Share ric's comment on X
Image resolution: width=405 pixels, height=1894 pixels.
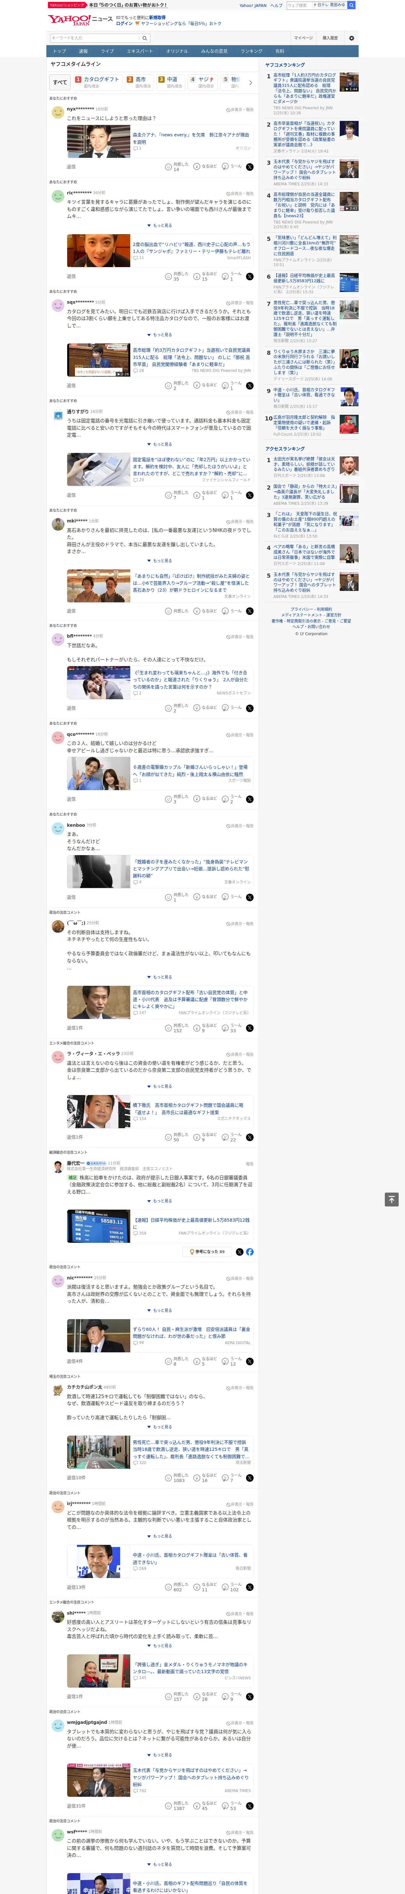pos(250,277)
